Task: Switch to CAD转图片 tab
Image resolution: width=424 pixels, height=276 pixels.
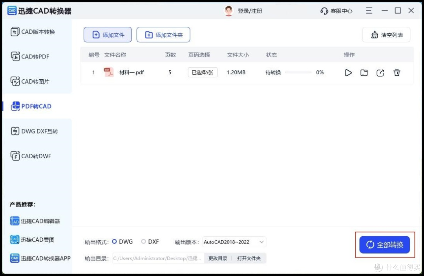Action: pyautogui.click(x=30, y=82)
